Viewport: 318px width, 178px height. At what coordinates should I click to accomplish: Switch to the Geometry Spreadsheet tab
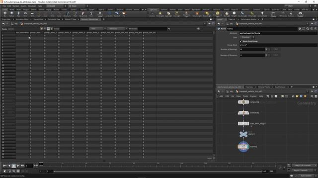point(89,19)
